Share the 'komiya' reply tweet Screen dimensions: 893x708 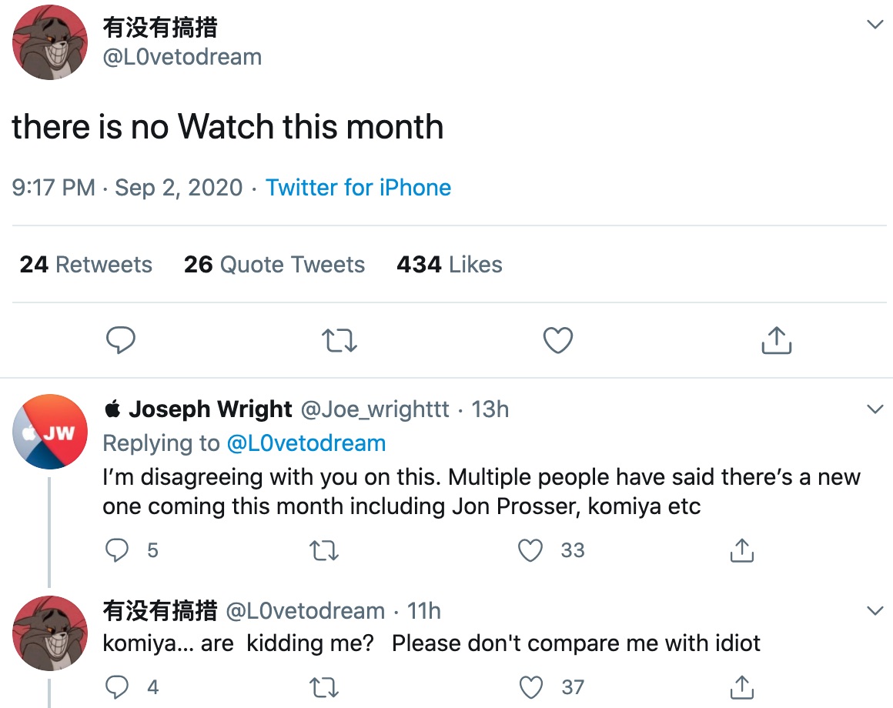pyautogui.click(x=741, y=686)
